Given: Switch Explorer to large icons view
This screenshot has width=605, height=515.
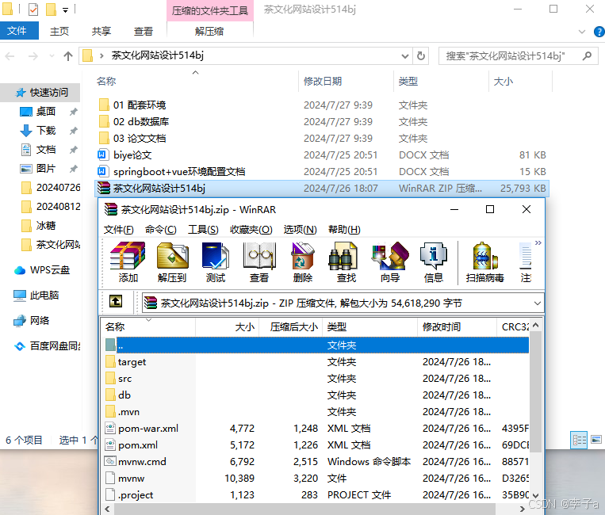Looking at the screenshot, I should (x=596, y=440).
